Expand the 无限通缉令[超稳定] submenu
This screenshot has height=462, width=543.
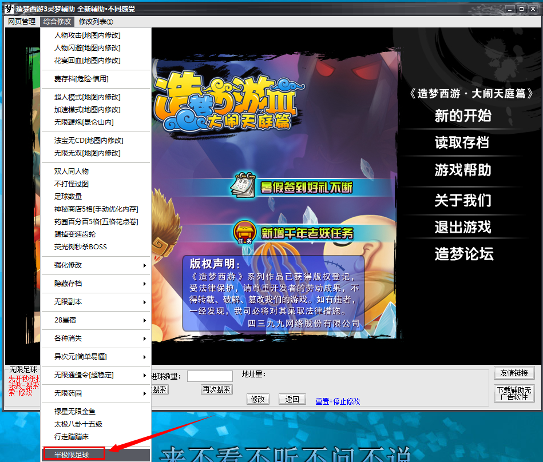pyautogui.click(x=96, y=375)
